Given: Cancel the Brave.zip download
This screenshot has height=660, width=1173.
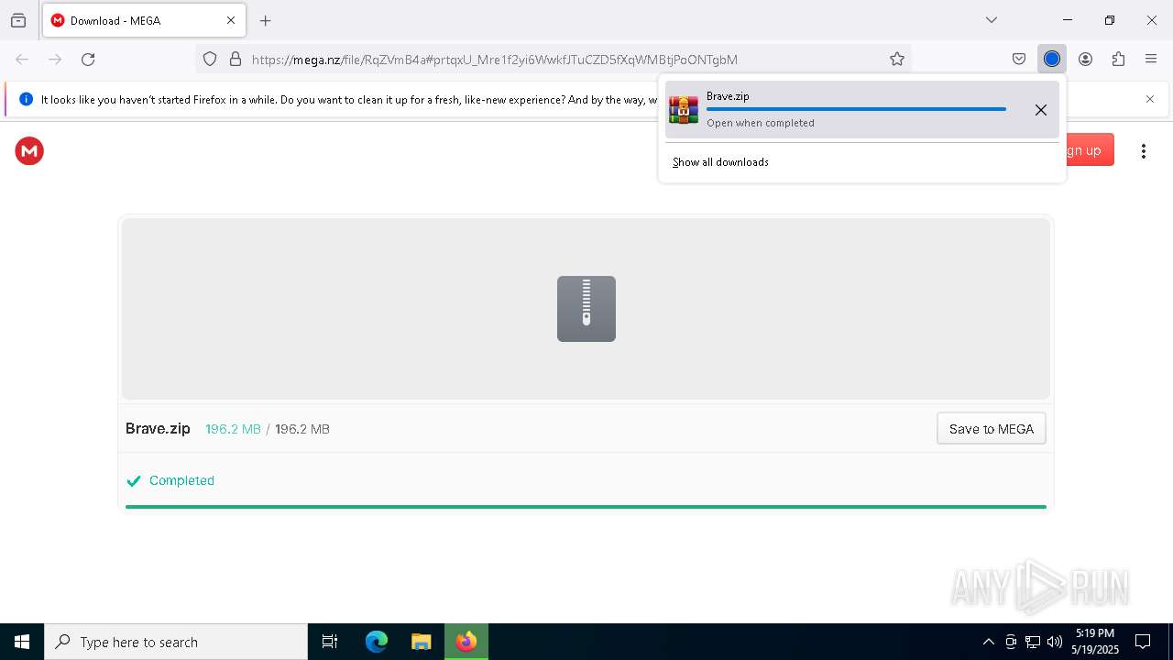Looking at the screenshot, I should (1041, 110).
